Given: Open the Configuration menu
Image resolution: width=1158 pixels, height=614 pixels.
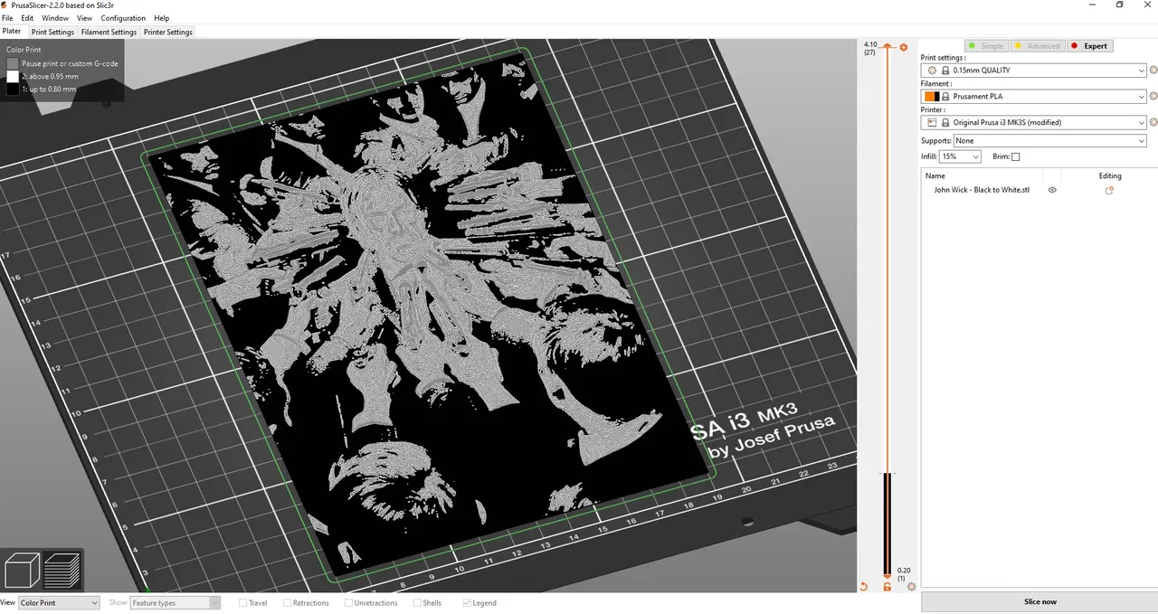Looking at the screenshot, I should click(x=123, y=18).
